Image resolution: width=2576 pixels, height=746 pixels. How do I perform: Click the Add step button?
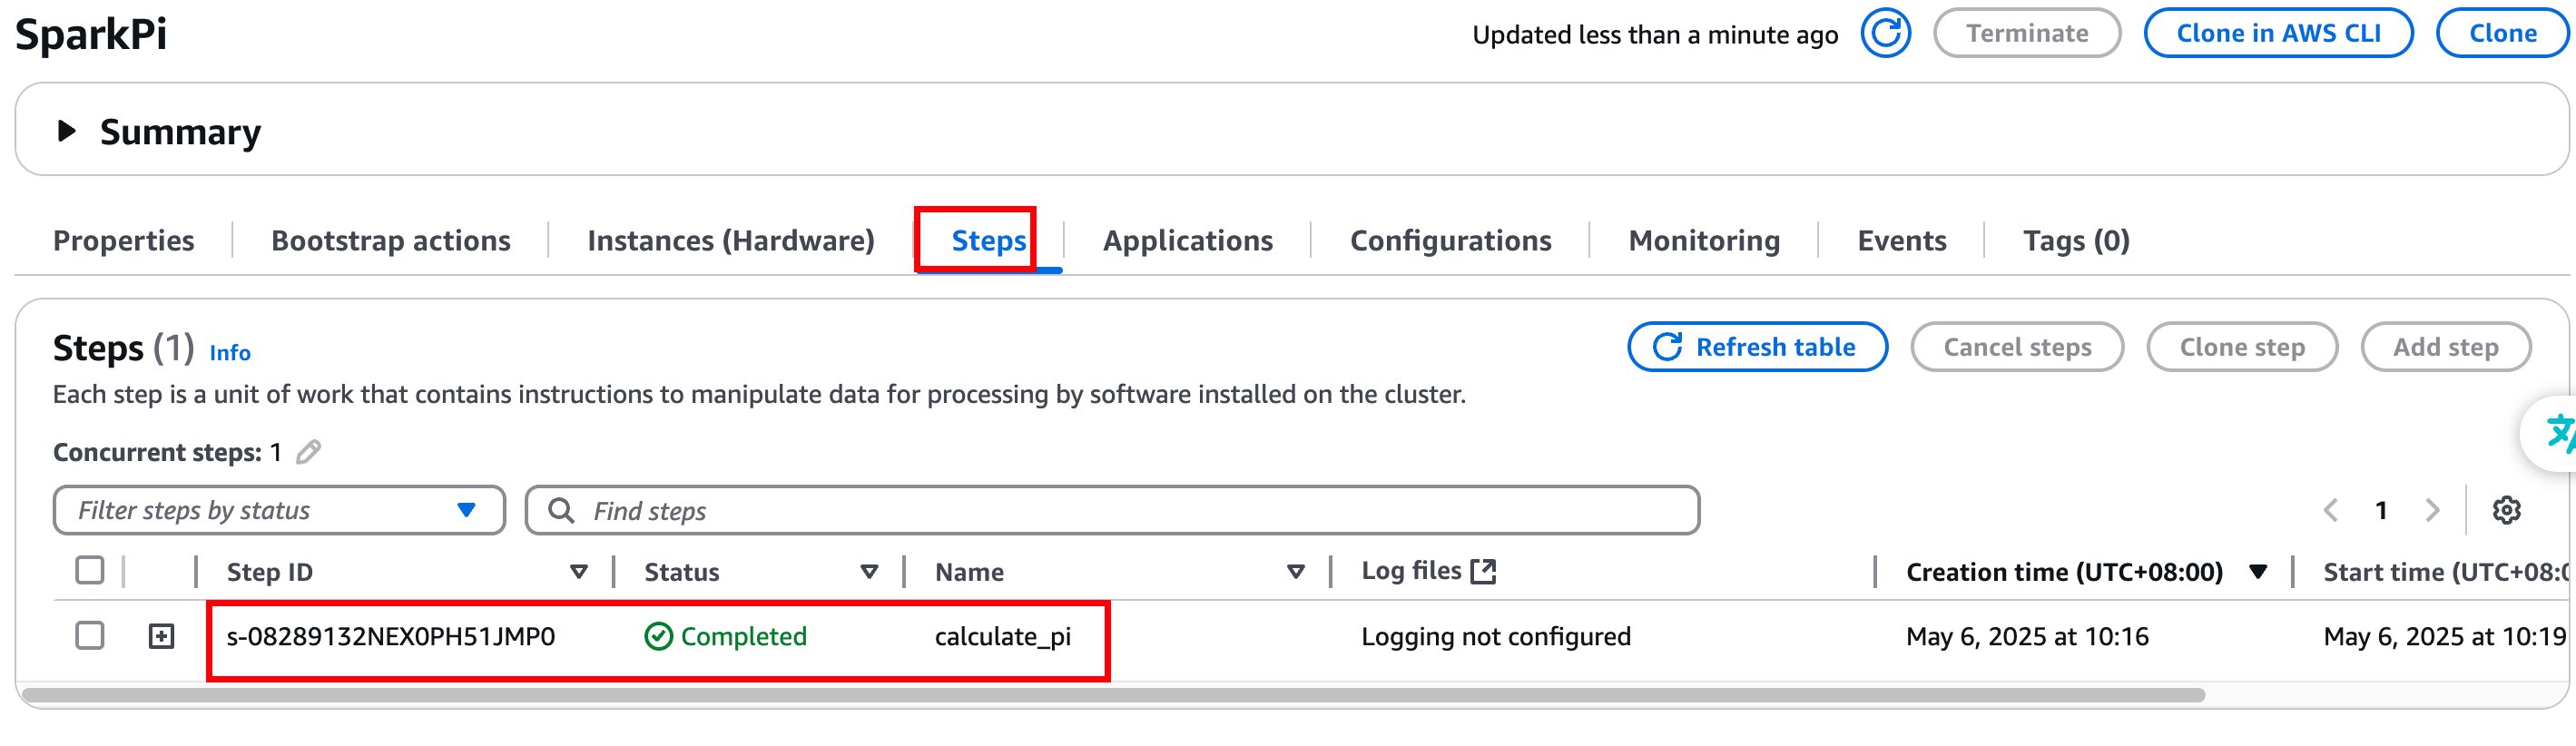coord(2445,346)
